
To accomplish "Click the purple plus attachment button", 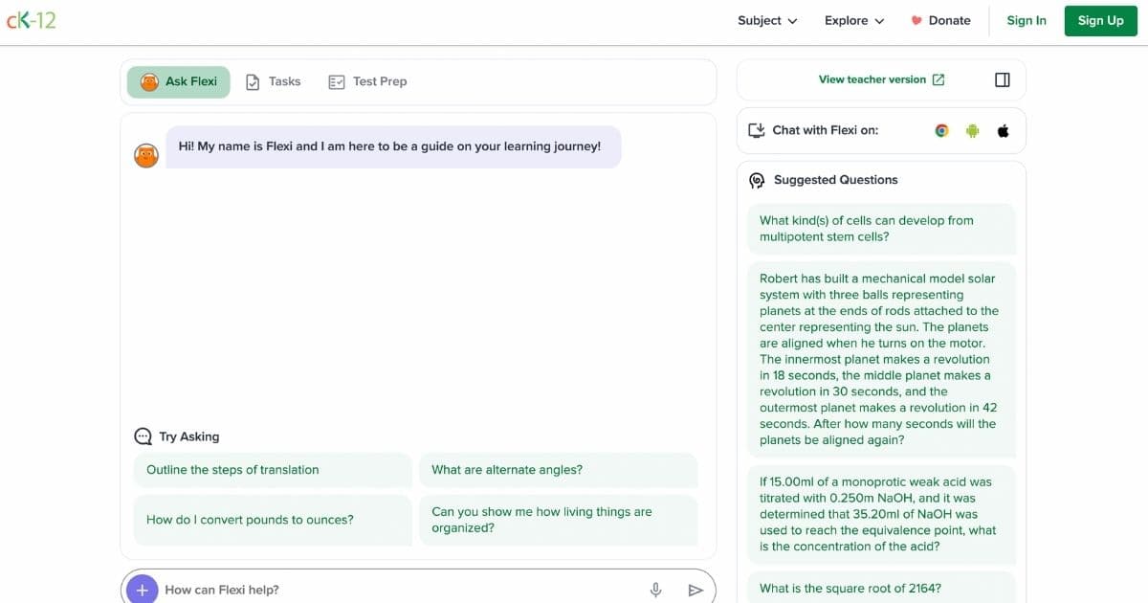I will (143, 590).
